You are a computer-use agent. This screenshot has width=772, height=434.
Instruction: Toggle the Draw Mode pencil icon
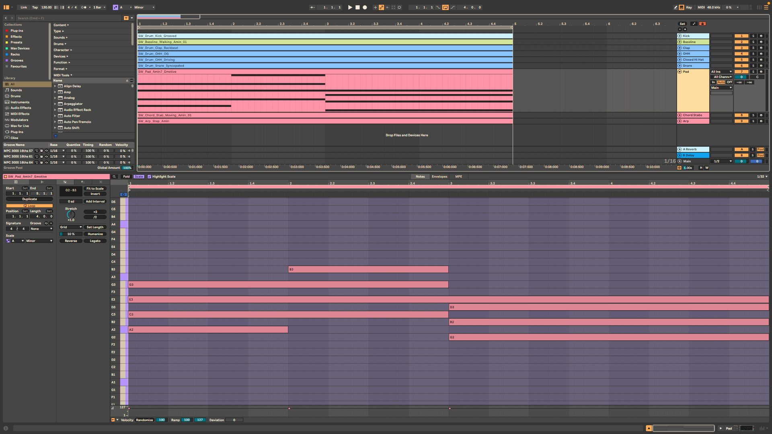(x=675, y=7)
